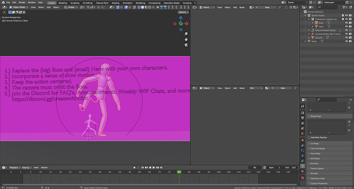Open the View Layer properties tab icon
This screenshot has height=189, width=354.
point(303,123)
